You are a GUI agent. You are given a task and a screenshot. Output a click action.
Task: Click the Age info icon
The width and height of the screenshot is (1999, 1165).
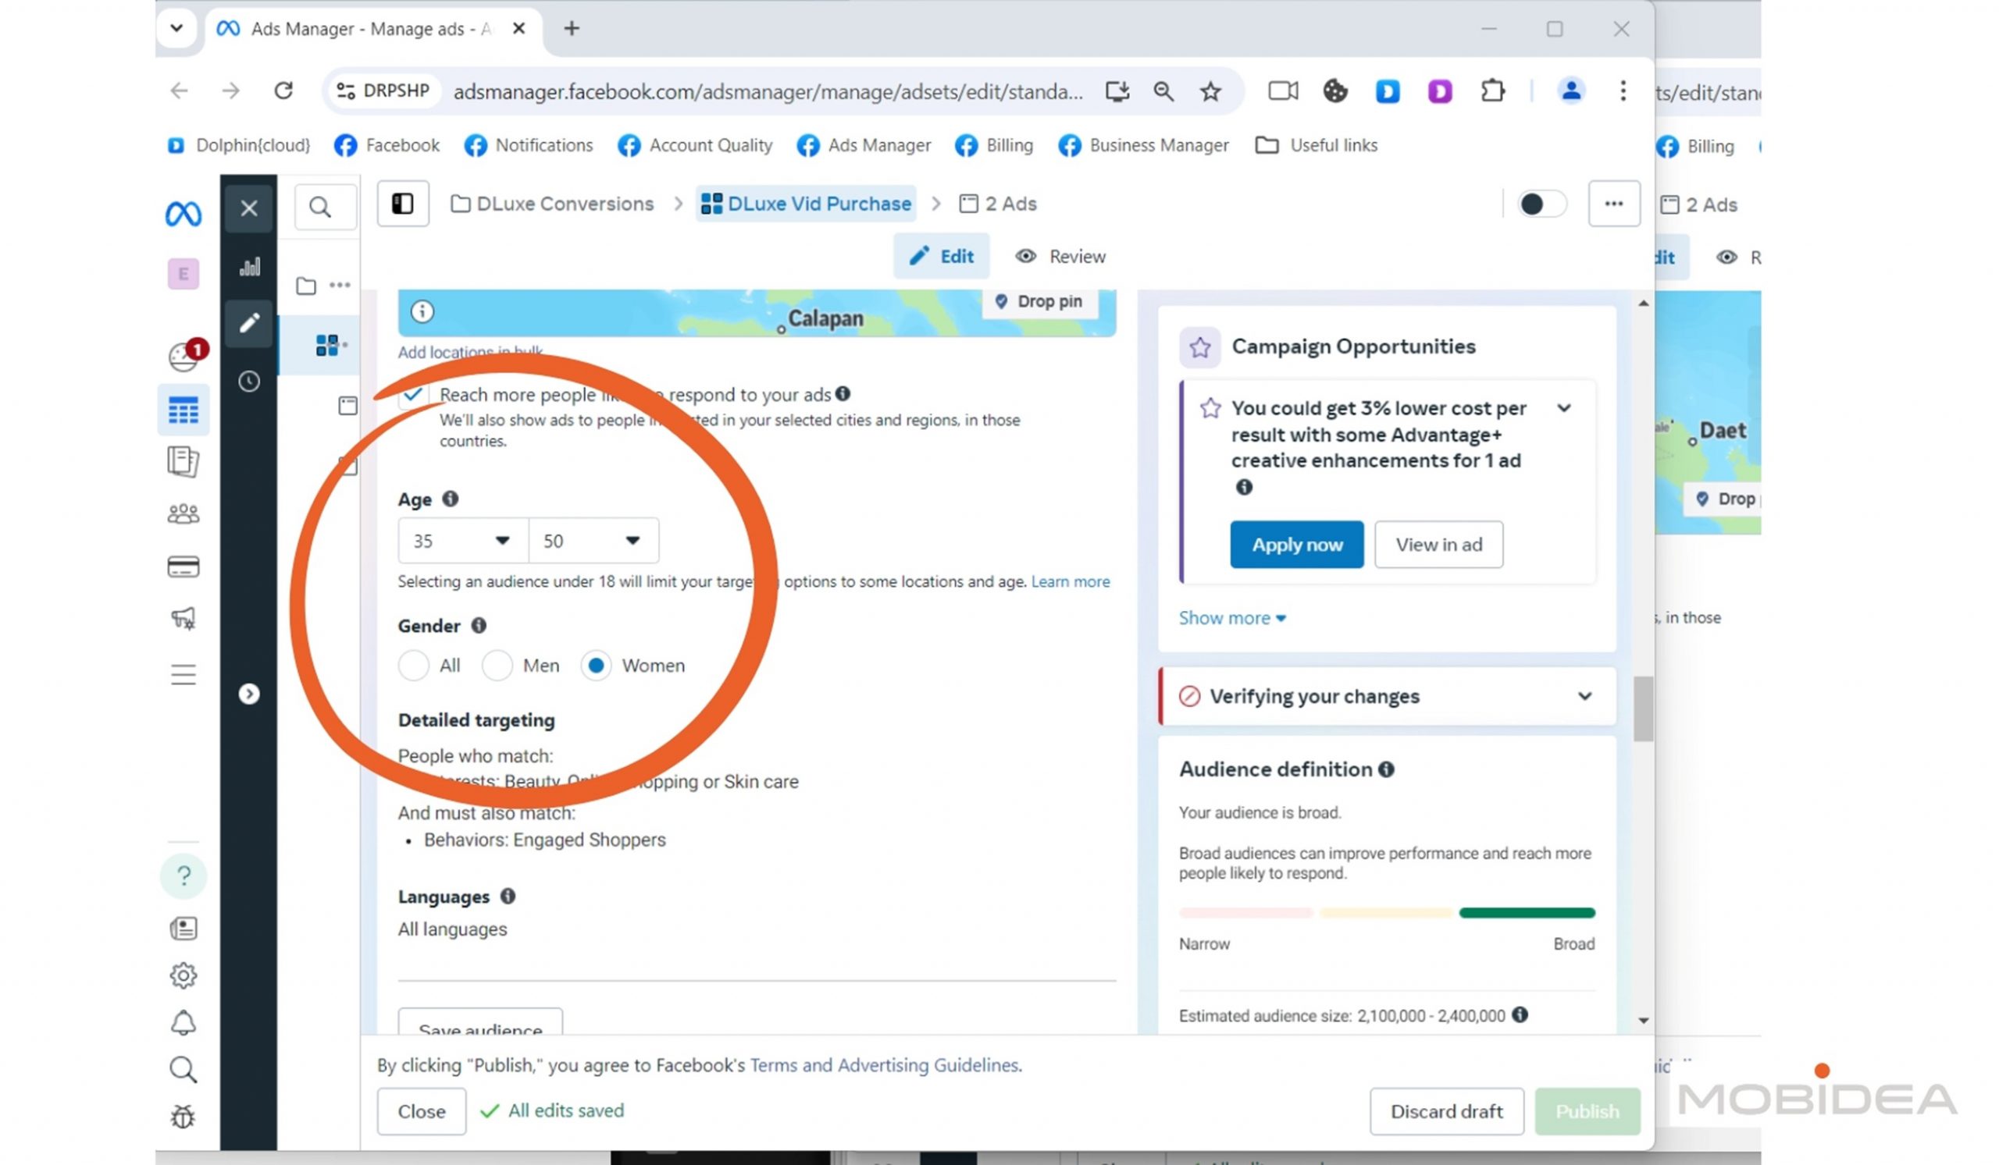tap(451, 499)
